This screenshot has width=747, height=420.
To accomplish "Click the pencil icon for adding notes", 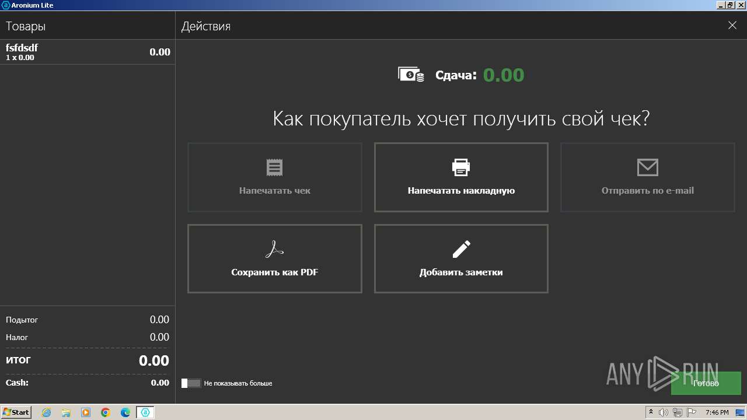I will 461,249.
